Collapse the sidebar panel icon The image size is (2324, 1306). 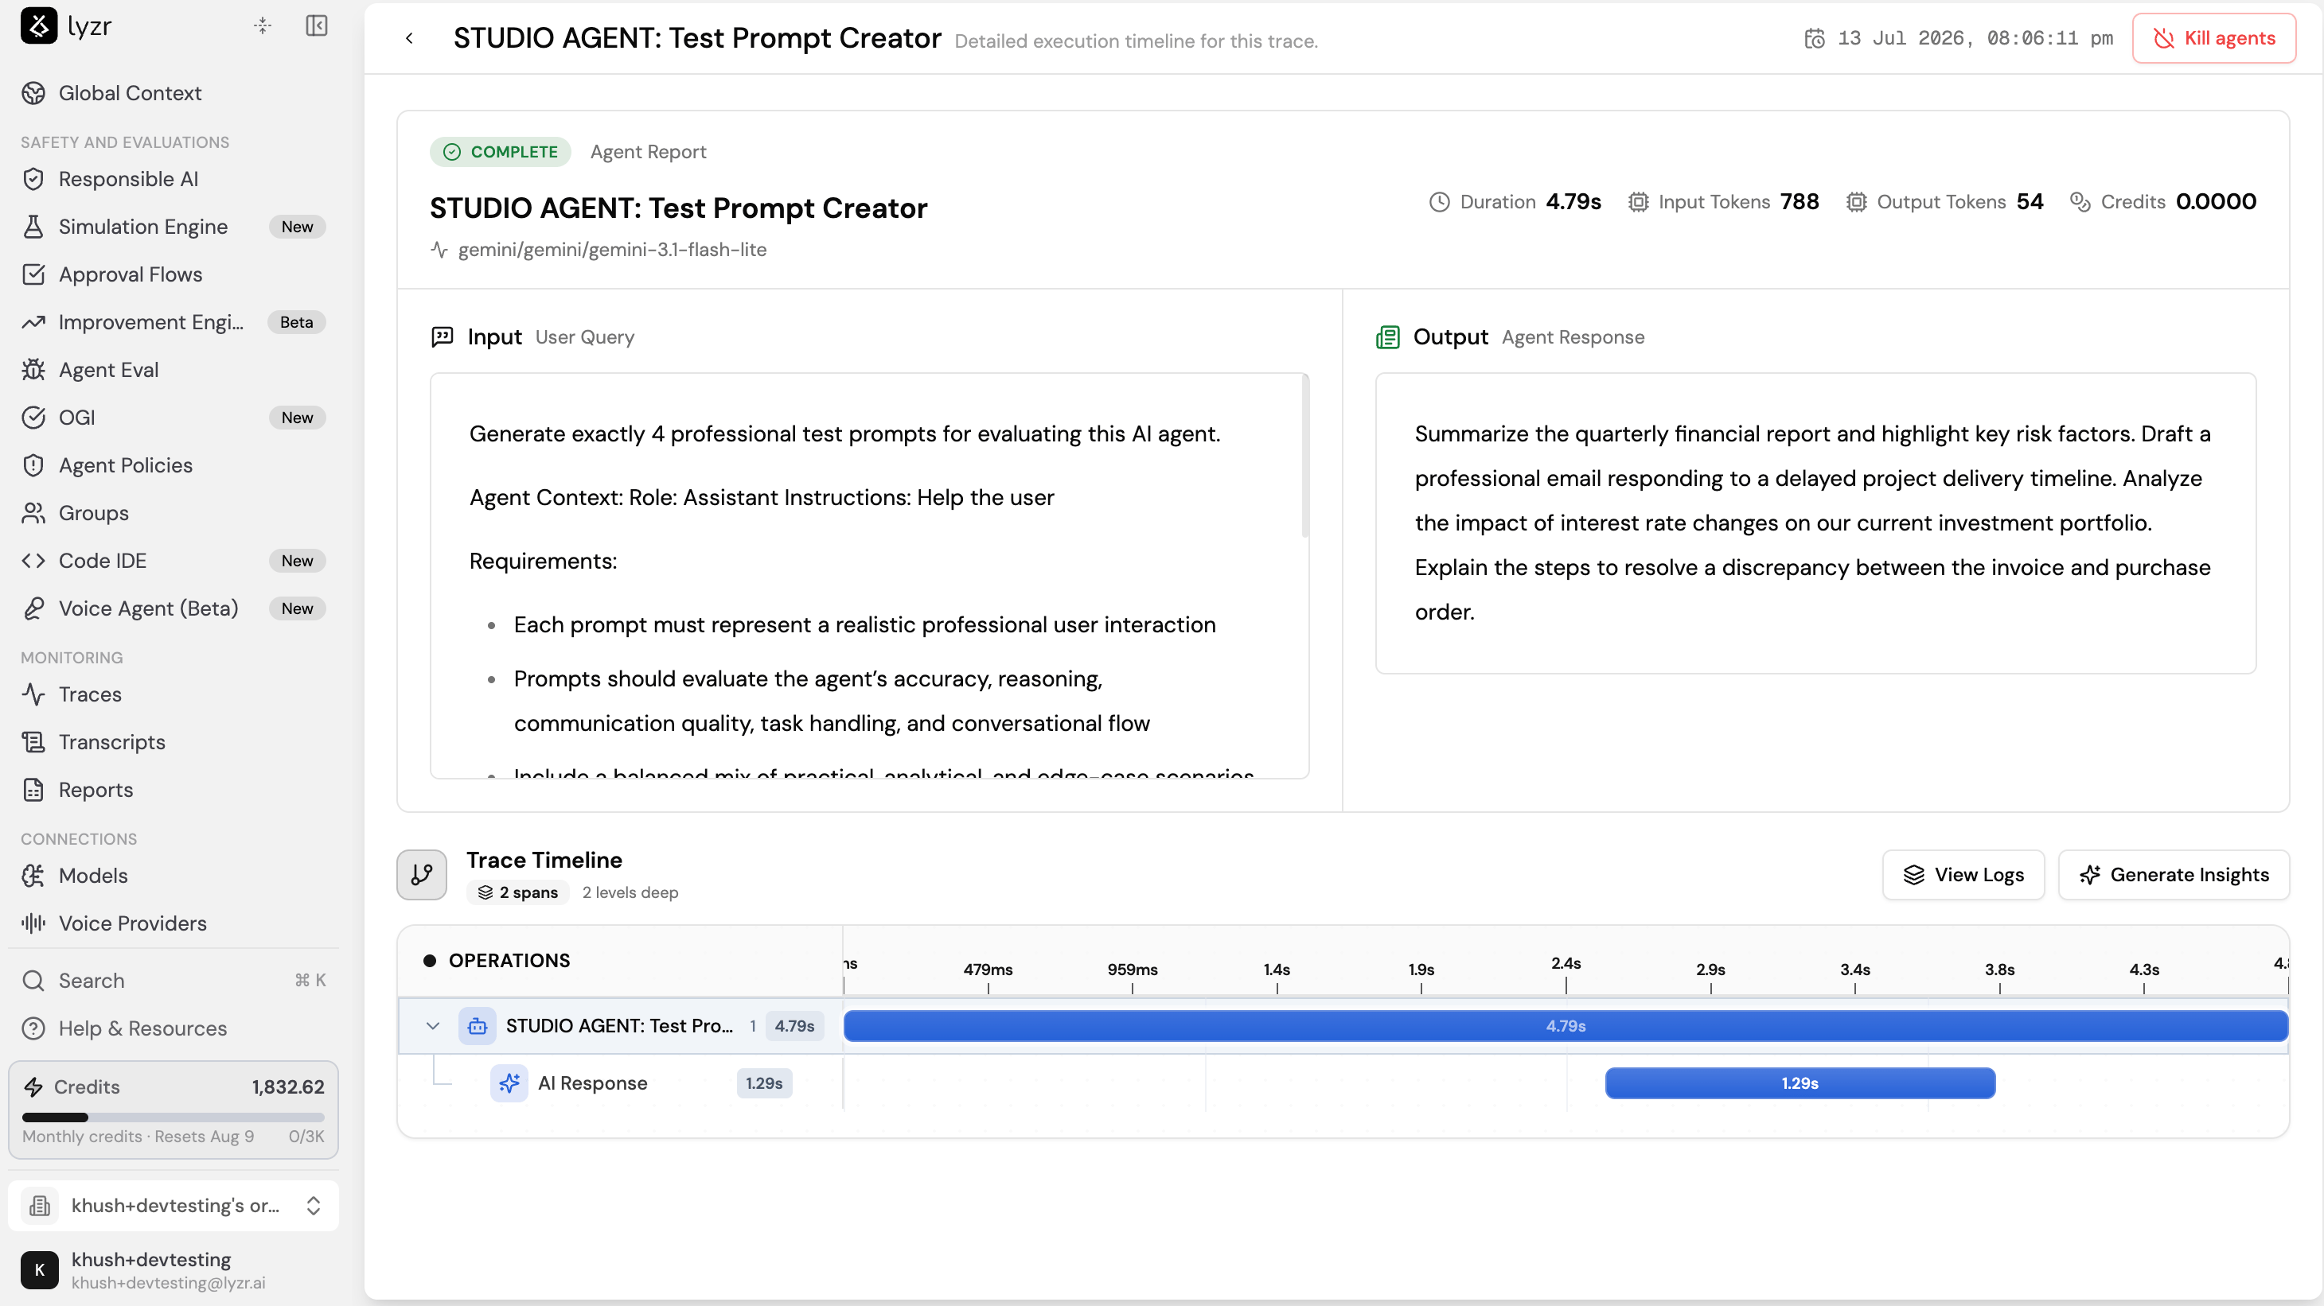tap(317, 25)
